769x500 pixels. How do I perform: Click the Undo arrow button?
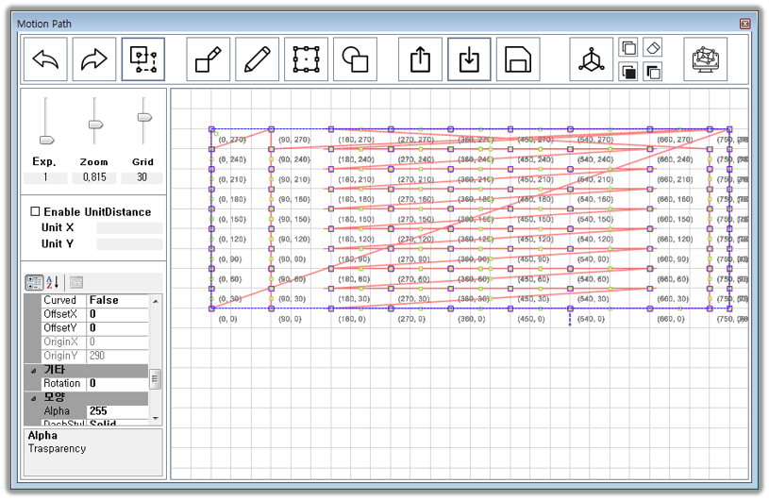click(45, 59)
